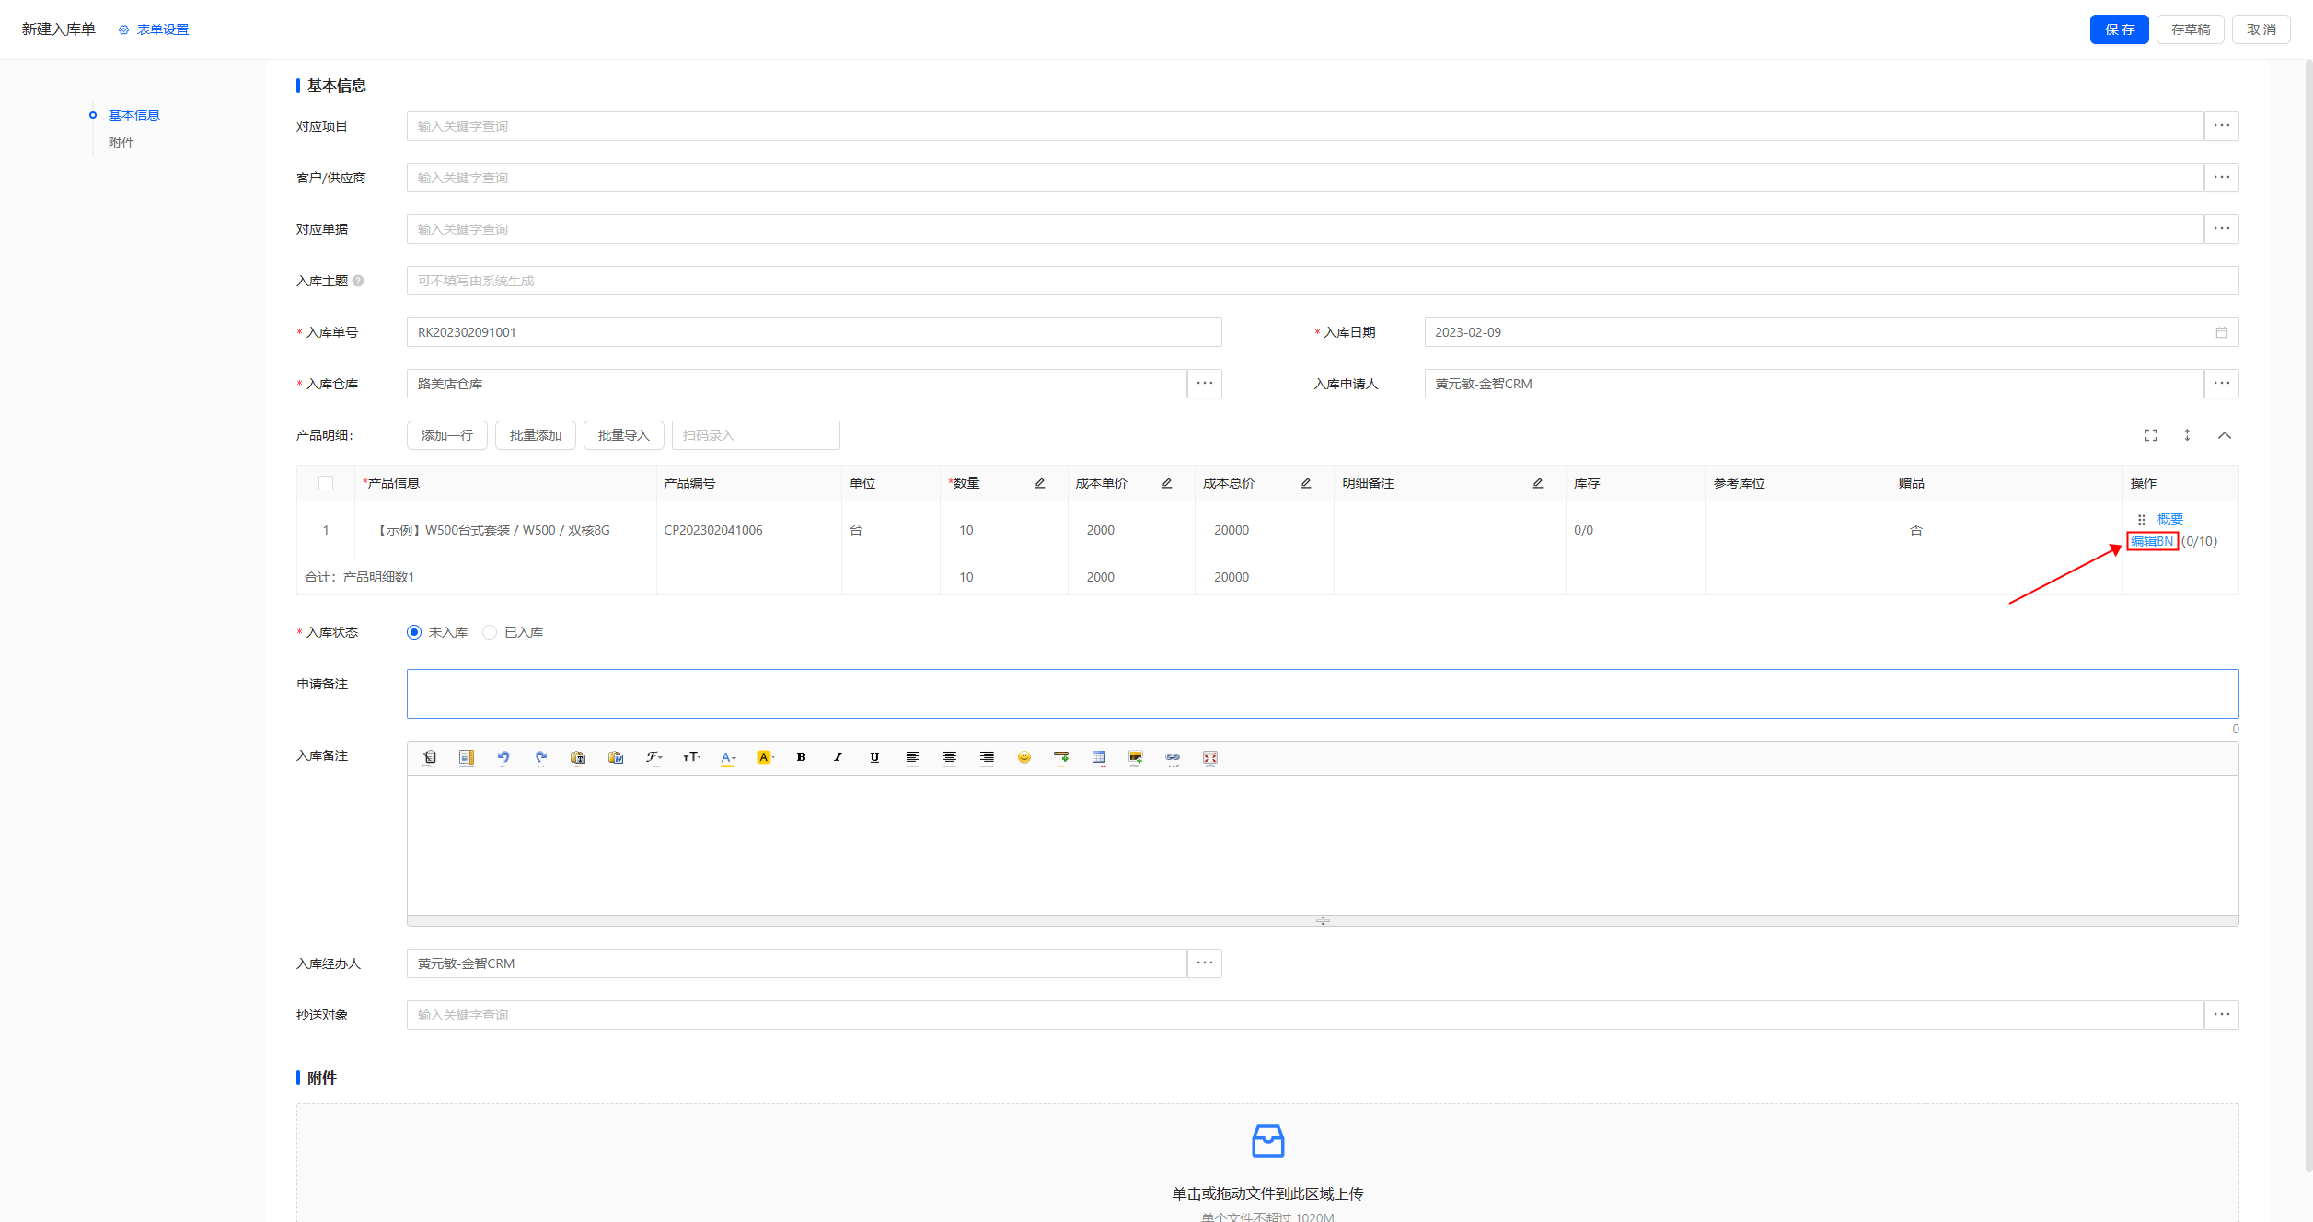2313x1222 pixels.
Task: Click the 取消 cancel button
Action: (x=2261, y=29)
